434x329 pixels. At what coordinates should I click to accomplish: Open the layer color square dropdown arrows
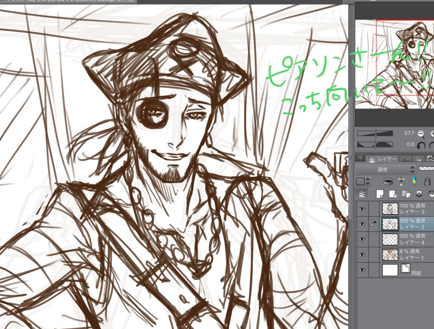tap(368, 182)
